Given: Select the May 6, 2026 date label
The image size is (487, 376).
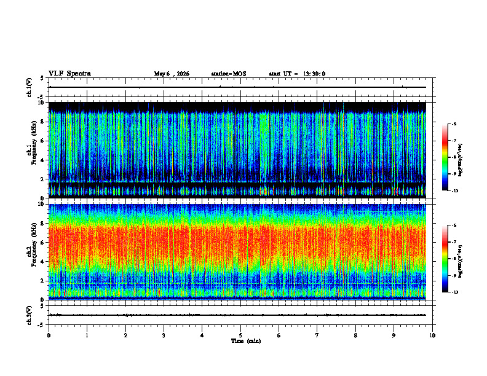Looking at the screenshot, I should coord(172,74).
